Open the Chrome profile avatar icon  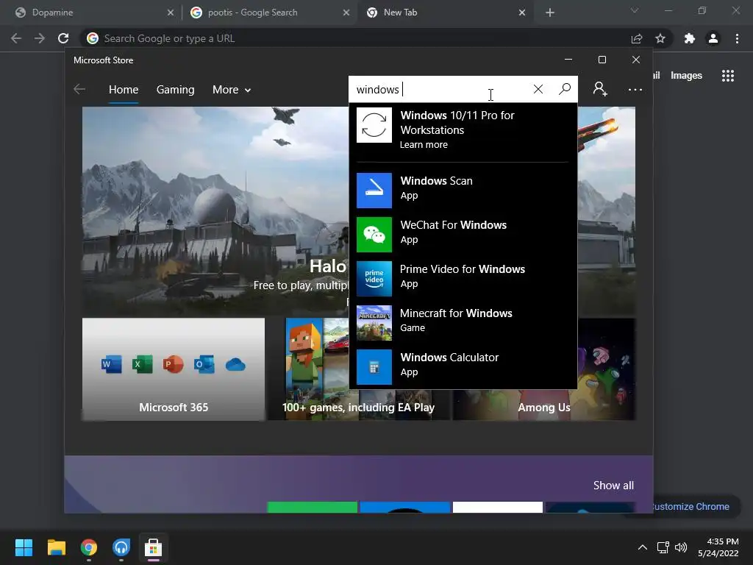point(713,38)
